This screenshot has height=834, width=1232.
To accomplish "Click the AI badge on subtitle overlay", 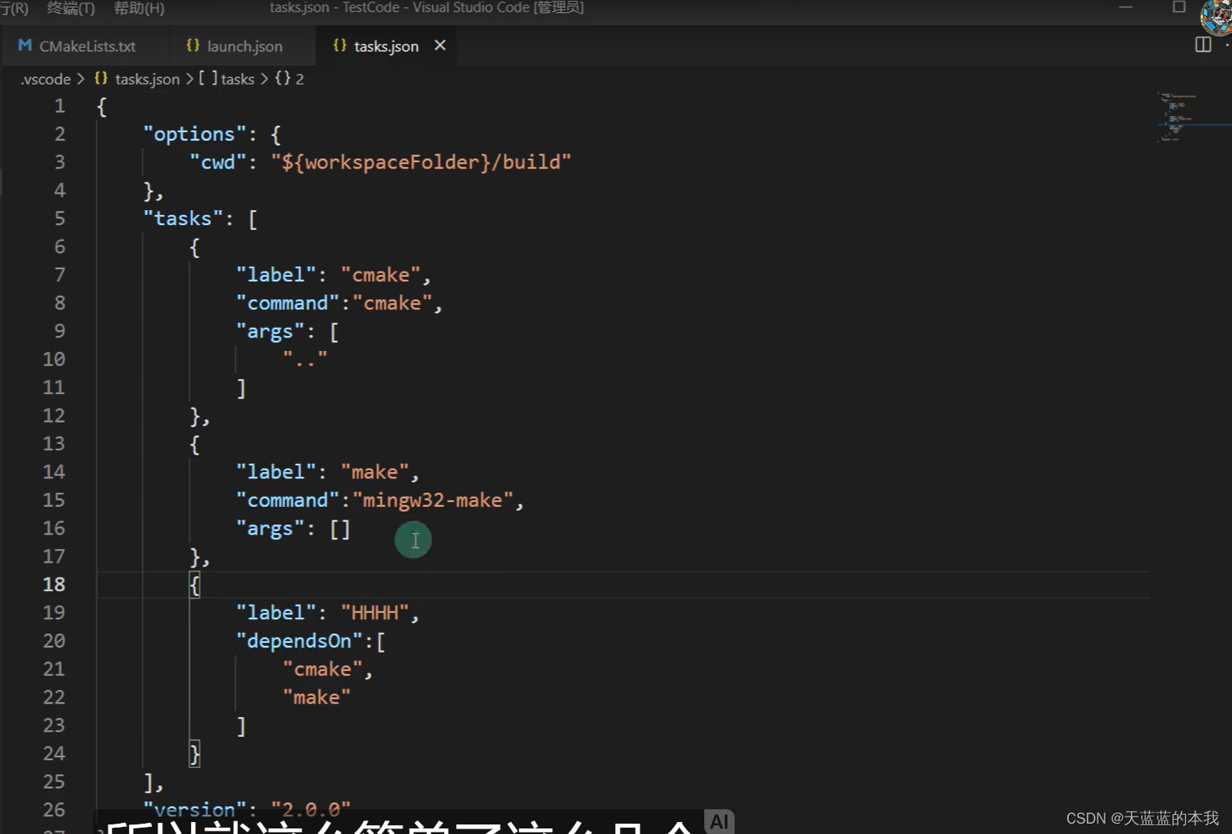I will click(x=719, y=821).
